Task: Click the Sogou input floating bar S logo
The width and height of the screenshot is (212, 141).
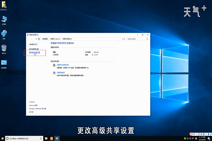Action: click(191, 134)
